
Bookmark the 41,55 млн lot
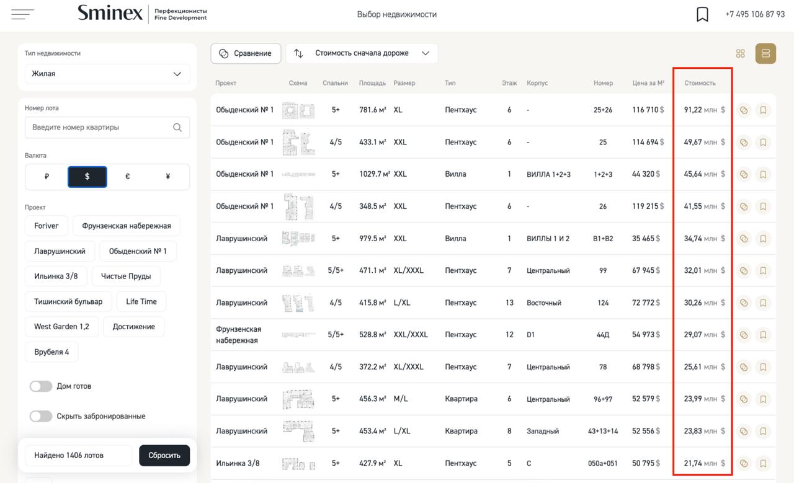tap(763, 206)
